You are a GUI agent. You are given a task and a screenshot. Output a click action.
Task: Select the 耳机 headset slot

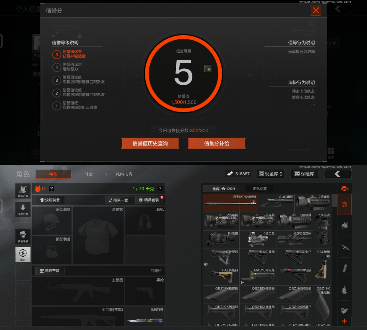[145, 220]
